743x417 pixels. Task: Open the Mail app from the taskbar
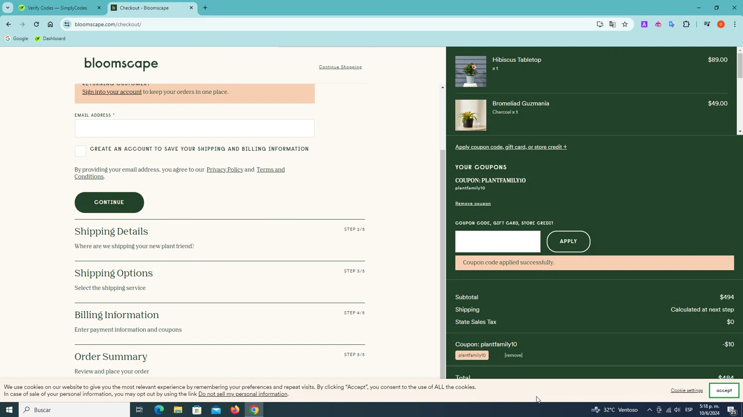click(x=216, y=410)
